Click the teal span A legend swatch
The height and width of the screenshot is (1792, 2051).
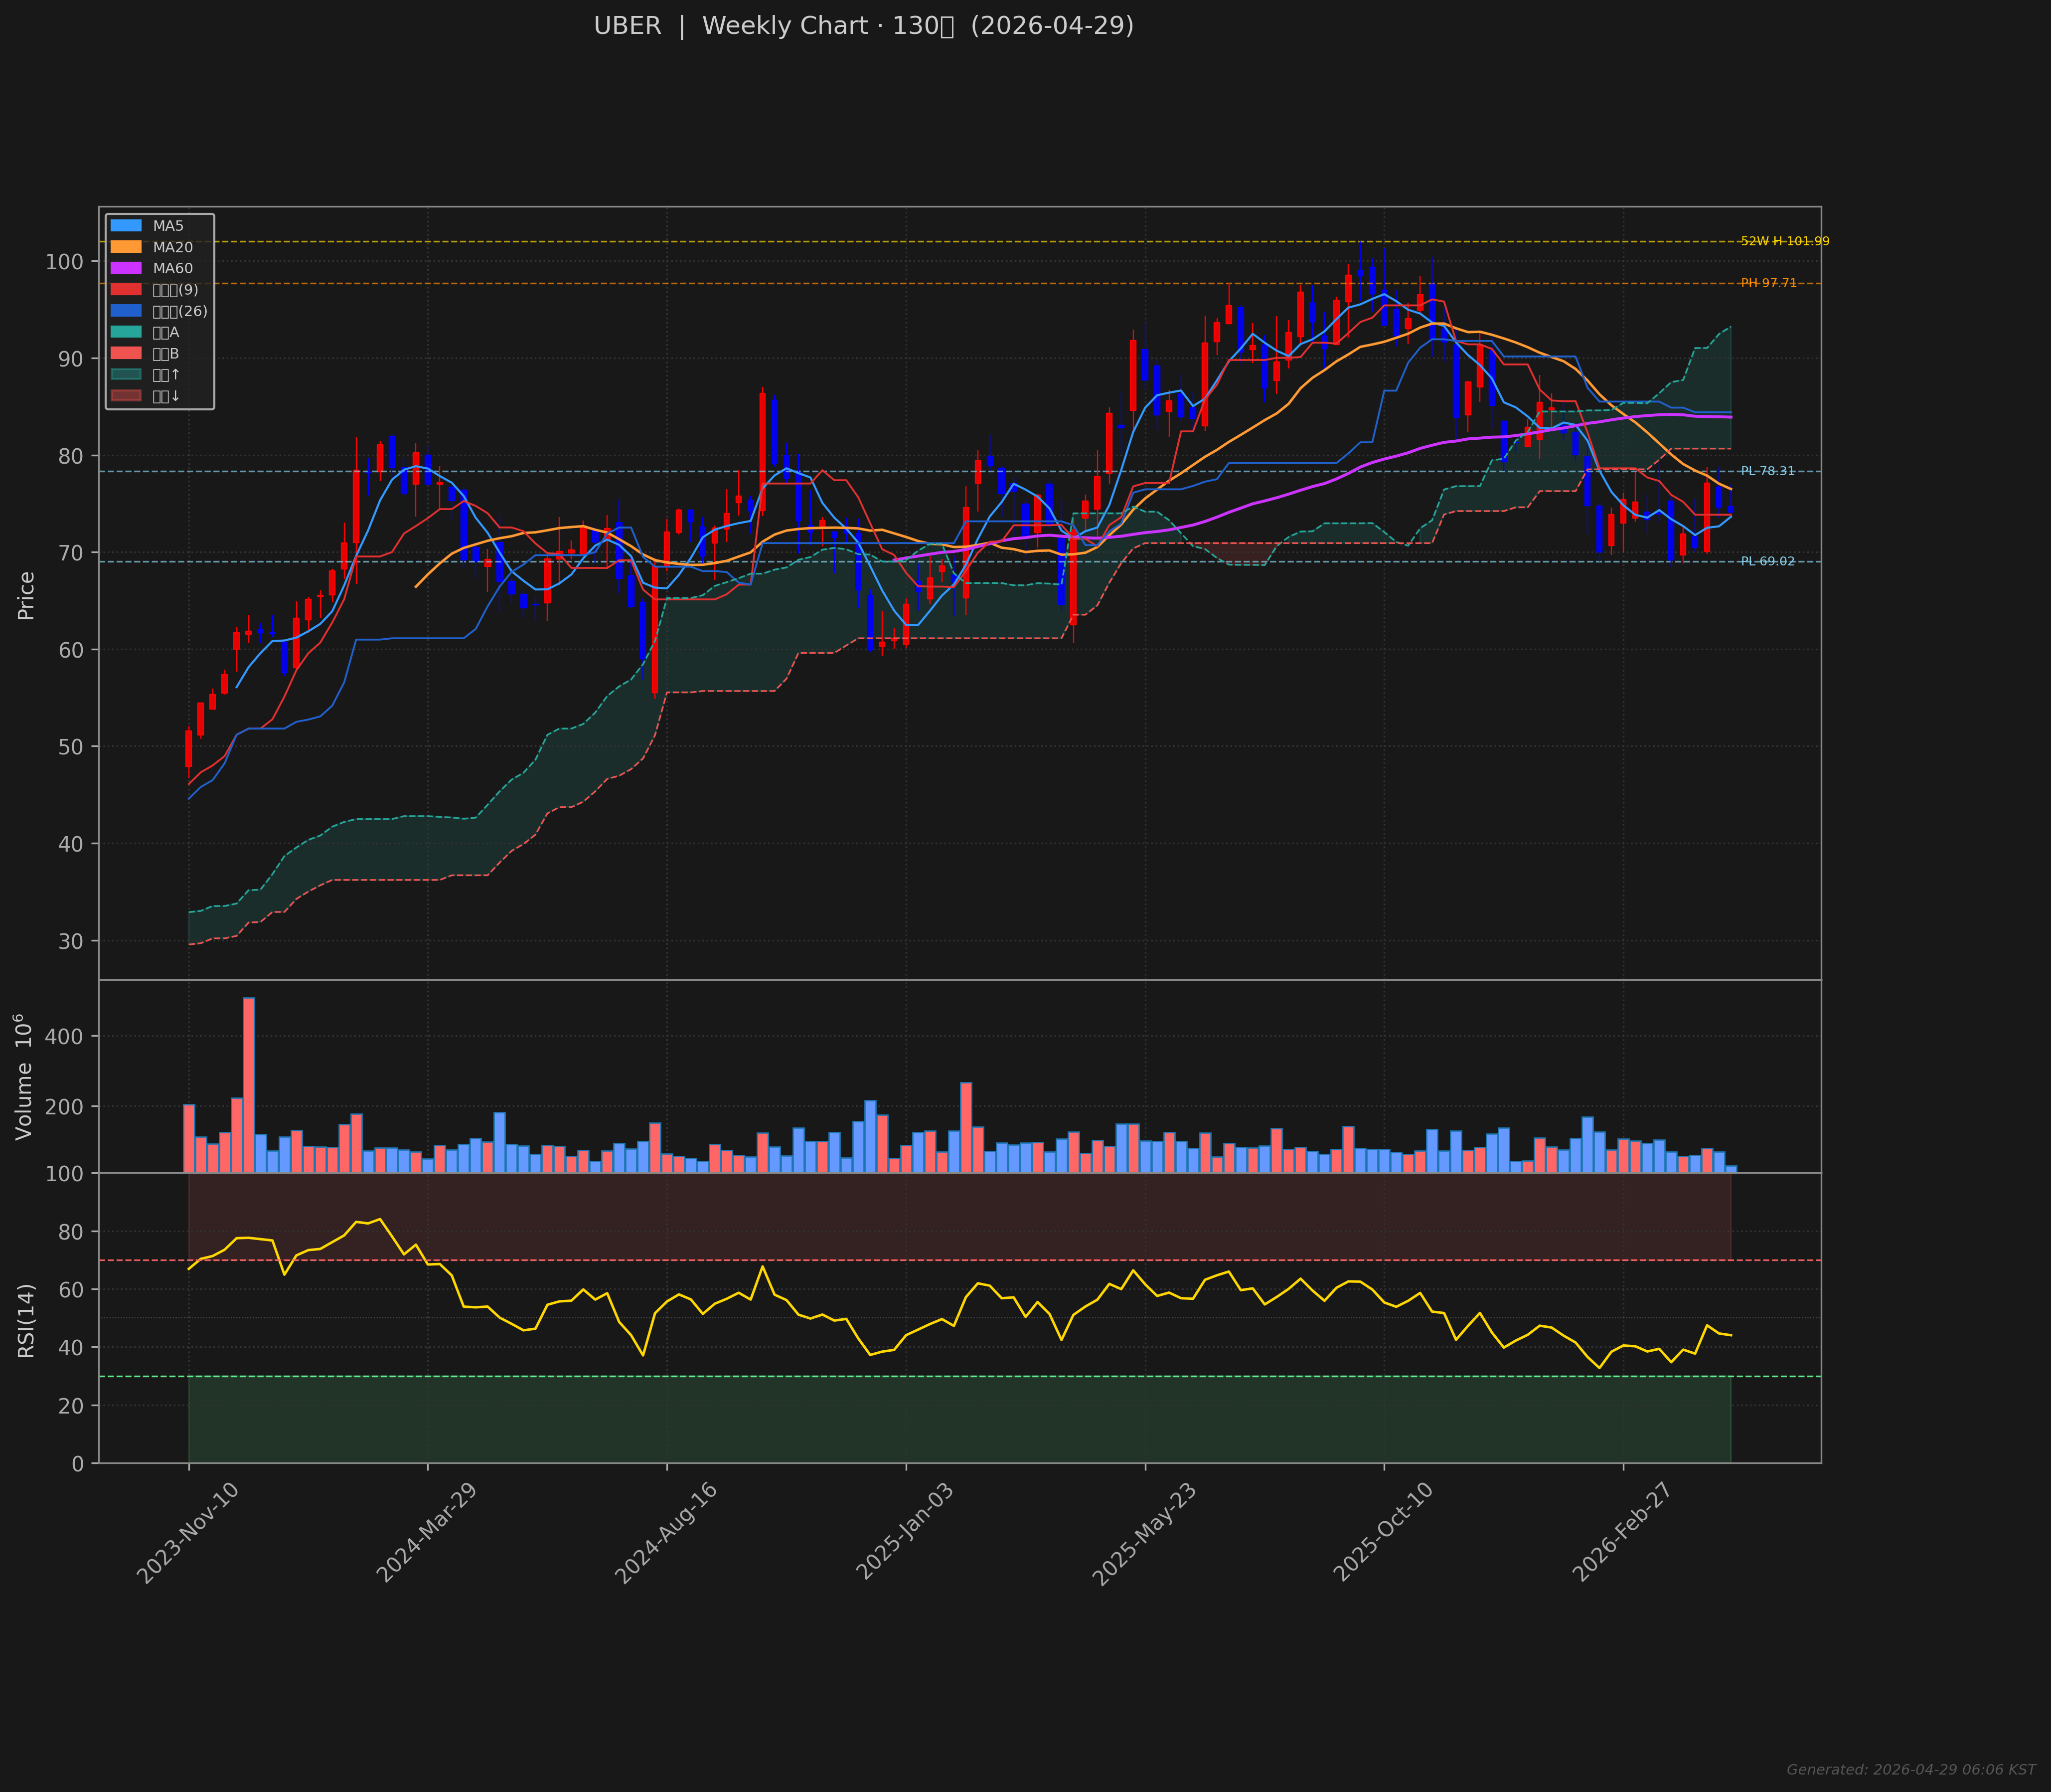click(x=126, y=332)
